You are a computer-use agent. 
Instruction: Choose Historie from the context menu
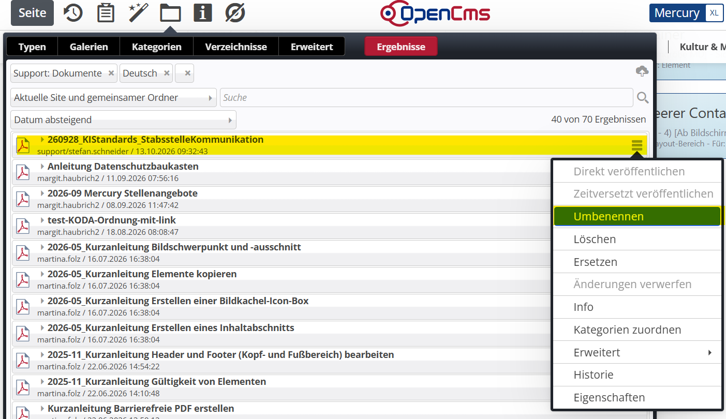pyautogui.click(x=637, y=375)
